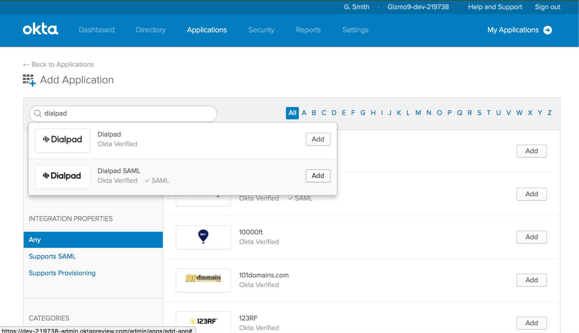Click the Dialpad SAML result logo

tap(62, 176)
